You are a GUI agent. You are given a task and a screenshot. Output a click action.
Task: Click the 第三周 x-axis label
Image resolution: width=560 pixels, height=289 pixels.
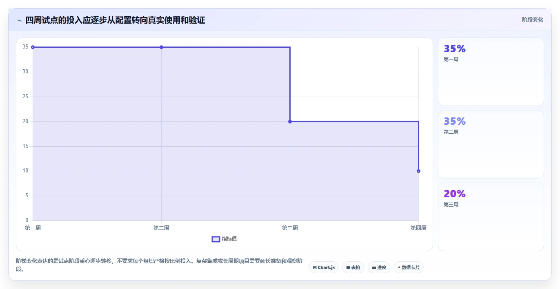[290, 228]
